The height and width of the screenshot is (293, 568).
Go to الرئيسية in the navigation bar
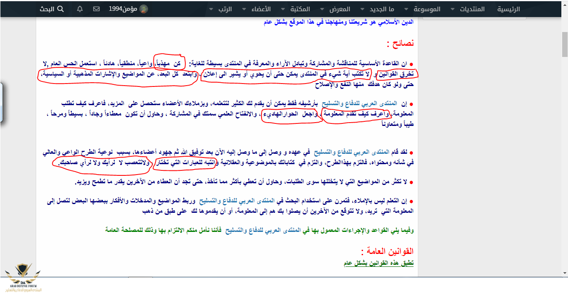(509, 9)
